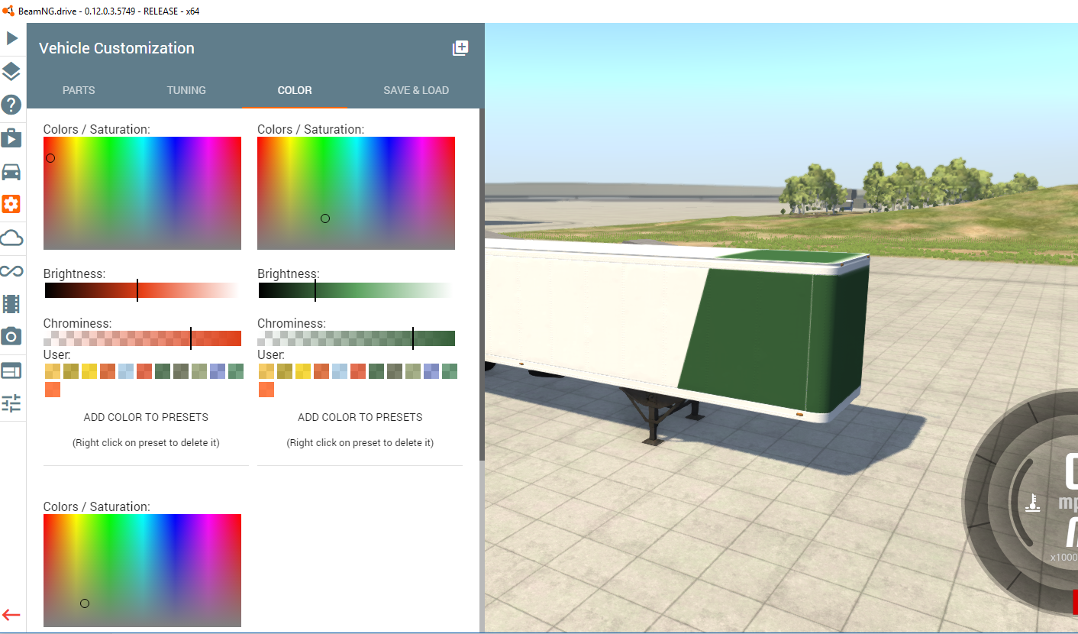
Task: Open the camera photo mode icon
Action: (11, 336)
